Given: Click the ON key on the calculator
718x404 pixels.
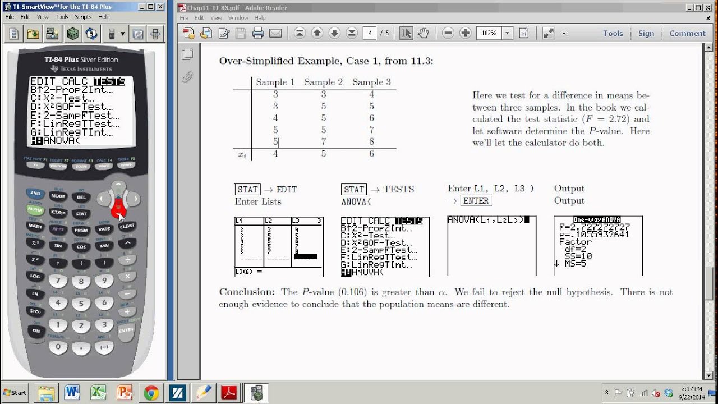Looking at the screenshot, I should coord(36,331).
